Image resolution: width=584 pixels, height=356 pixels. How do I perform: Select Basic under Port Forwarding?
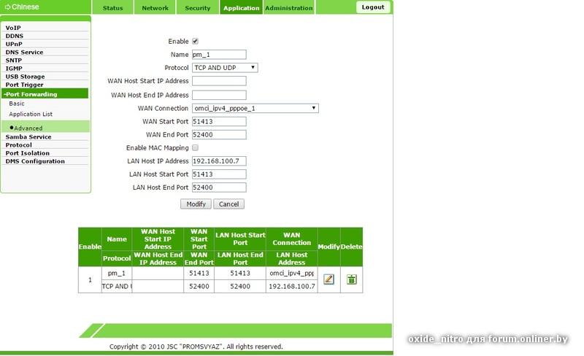[17, 104]
